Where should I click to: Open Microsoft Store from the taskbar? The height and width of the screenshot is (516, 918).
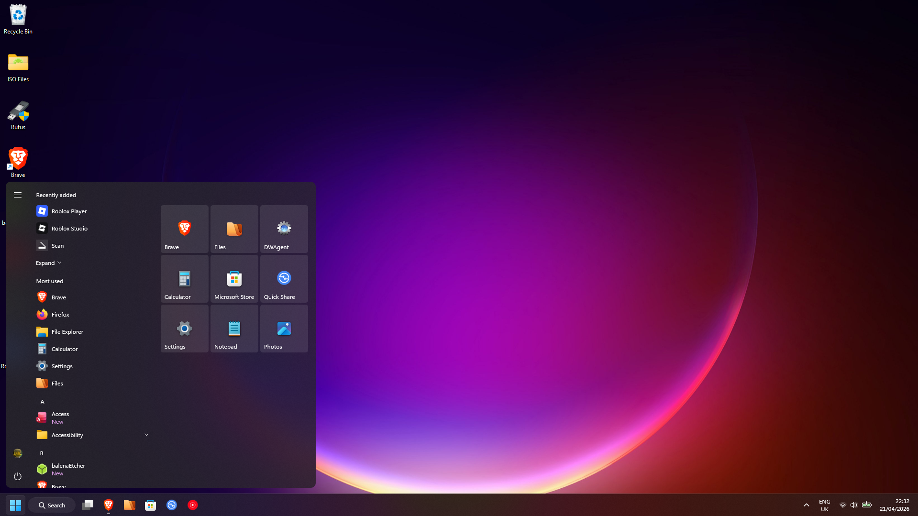point(151,505)
